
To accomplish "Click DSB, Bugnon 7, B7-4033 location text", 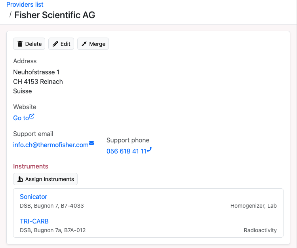I will tap(52, 206).
